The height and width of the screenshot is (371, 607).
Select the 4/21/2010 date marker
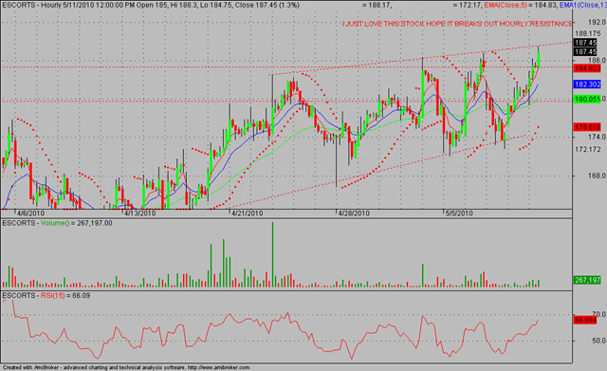pos(248,213)
